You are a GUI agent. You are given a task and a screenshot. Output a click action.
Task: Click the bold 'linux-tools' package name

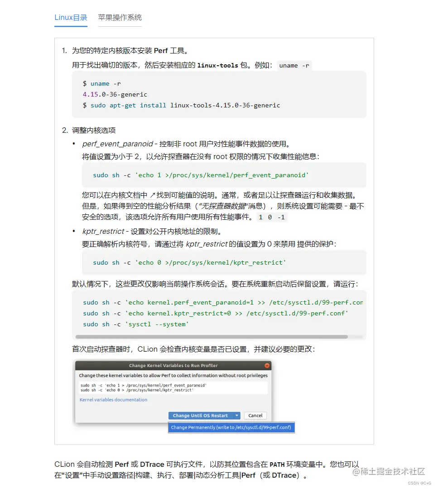pyautogui.click(x=217, y=66)
